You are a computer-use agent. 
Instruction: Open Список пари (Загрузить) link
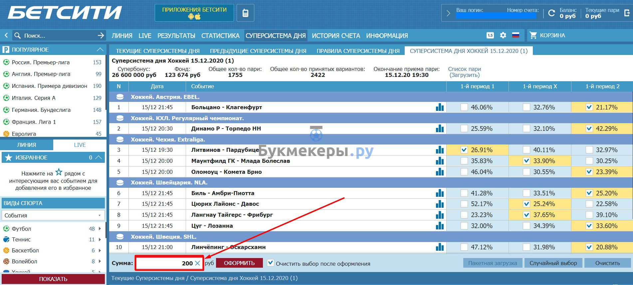click(x=464, y=72)
